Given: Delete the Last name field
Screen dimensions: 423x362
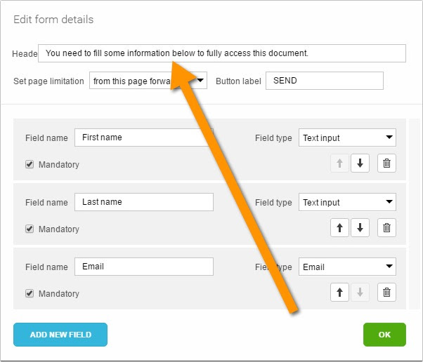Looking at the screenshot, I should 386,227.
